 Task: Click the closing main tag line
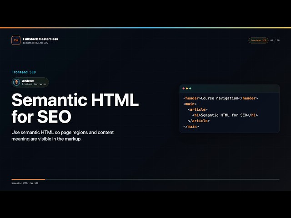coord(191,127)
